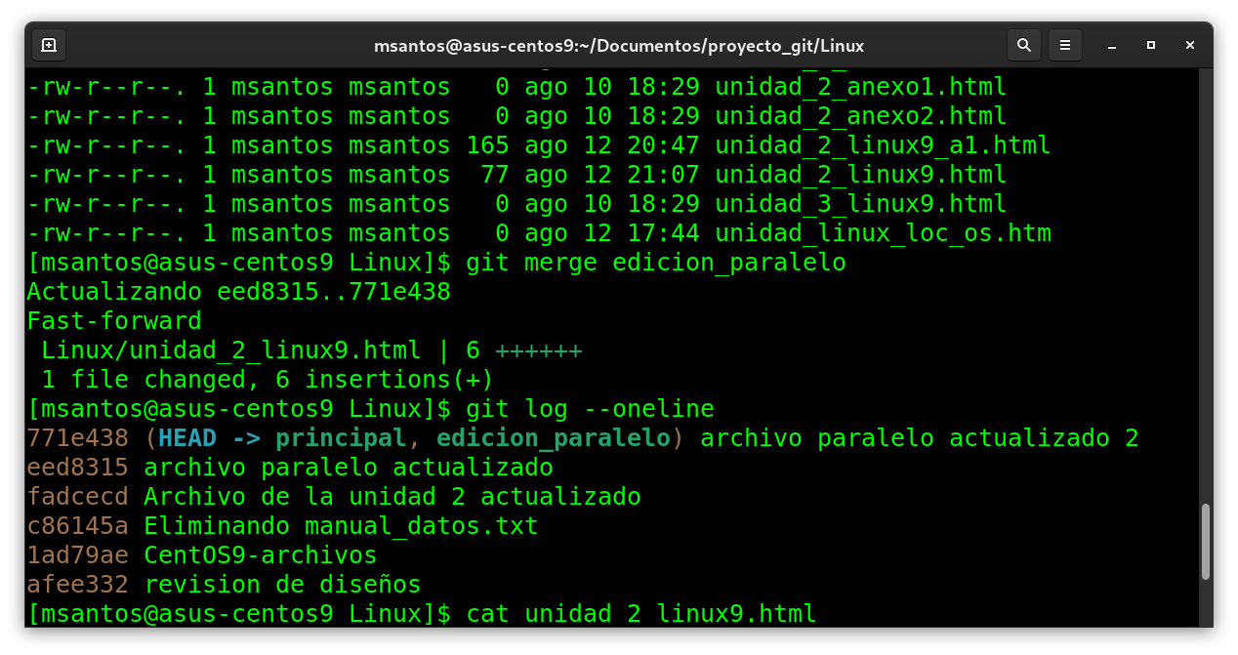Click filename unidad_2_linux9_a1.html in listing
The width and height of the screenshot is (1238, 655).
tap(883, 145)
